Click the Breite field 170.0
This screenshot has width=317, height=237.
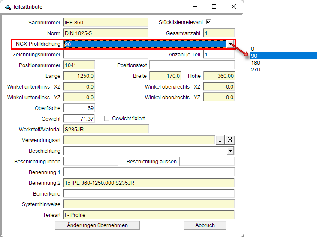[166, 76]
